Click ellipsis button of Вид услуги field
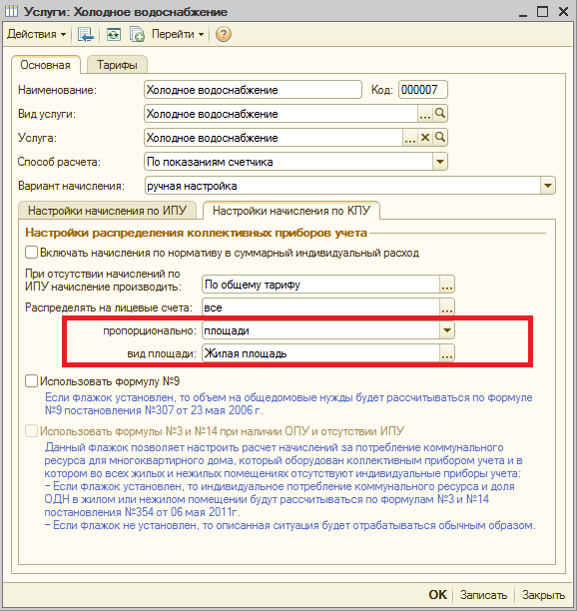577x611 pixels. (425, 114)
